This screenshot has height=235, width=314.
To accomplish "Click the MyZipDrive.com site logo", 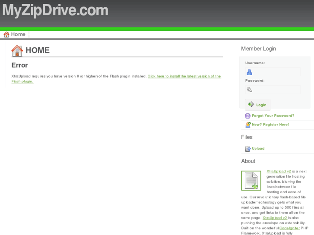I will pyautogui.click(x=55, y=10).
